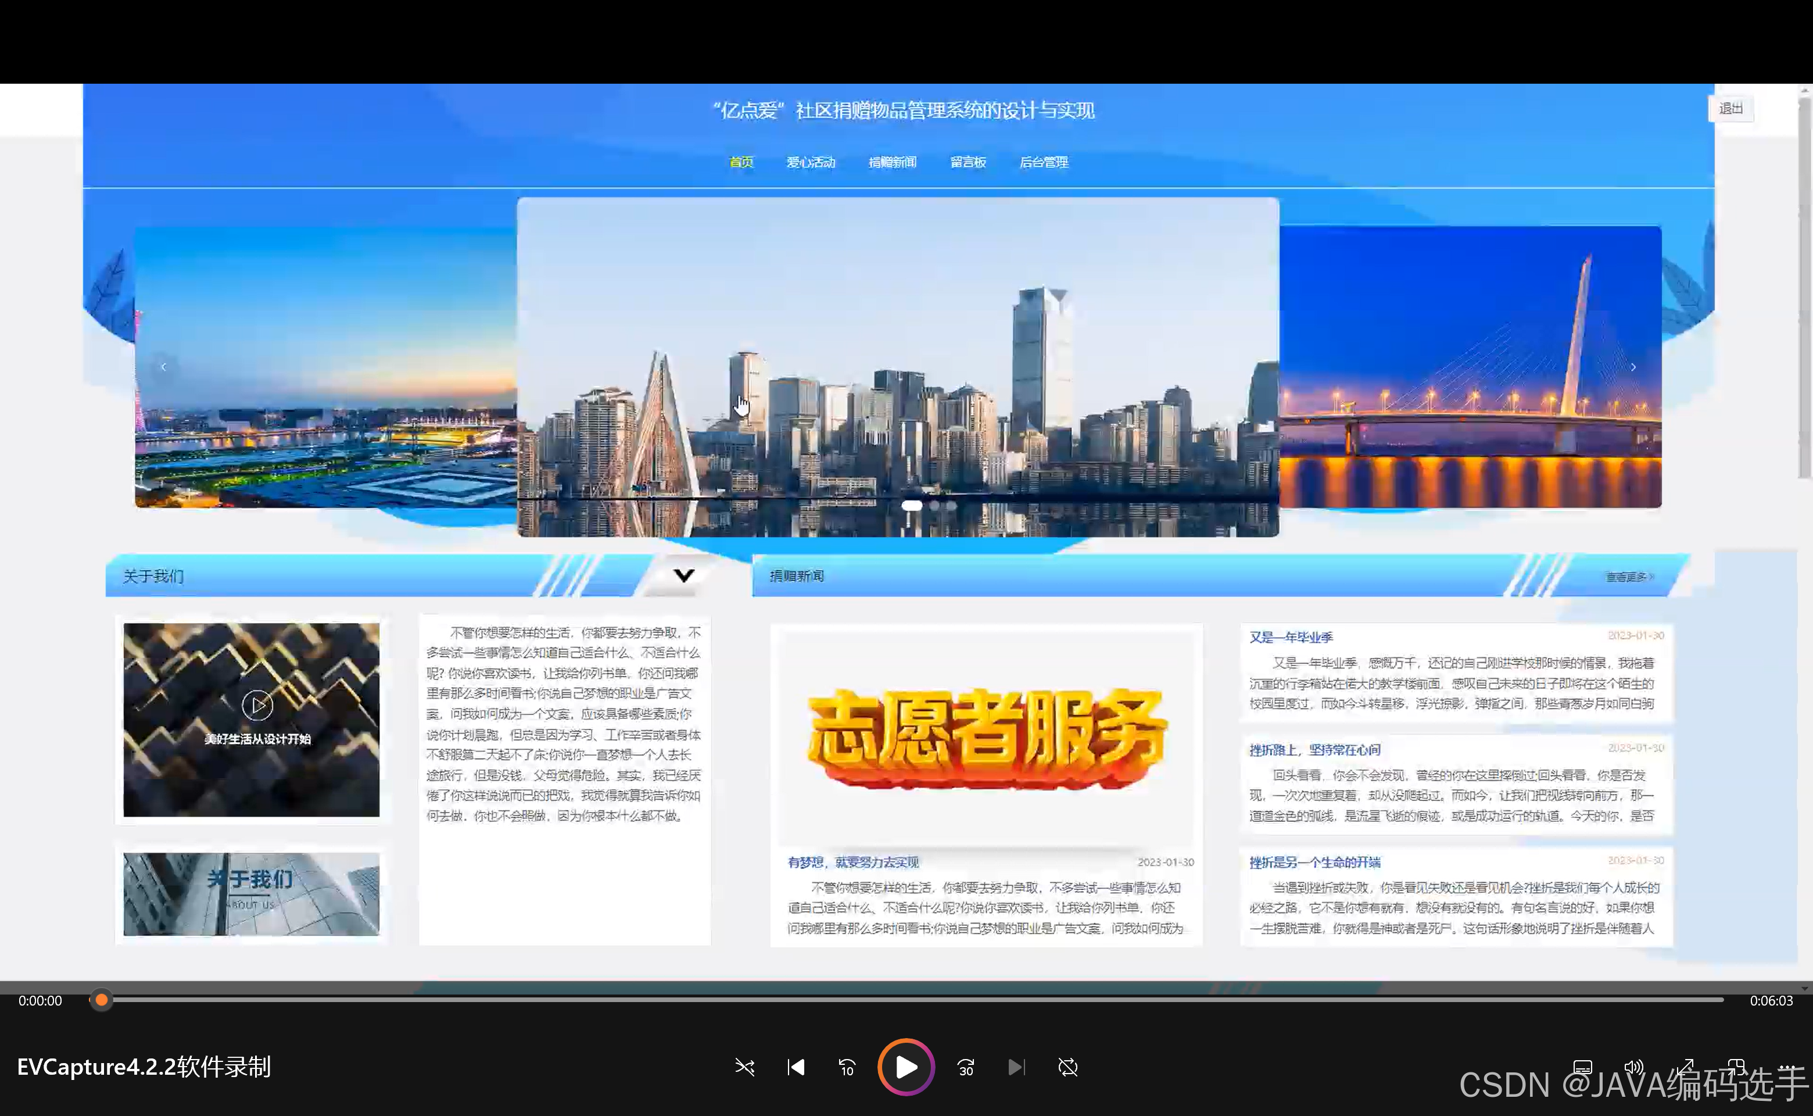Show the previous carousel slide with left arrow
The height and width of the screenshot is (1116, 1813).
coord(164,367)
